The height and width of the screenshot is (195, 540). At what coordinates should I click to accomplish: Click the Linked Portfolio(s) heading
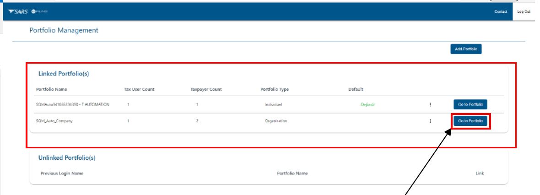64,74
